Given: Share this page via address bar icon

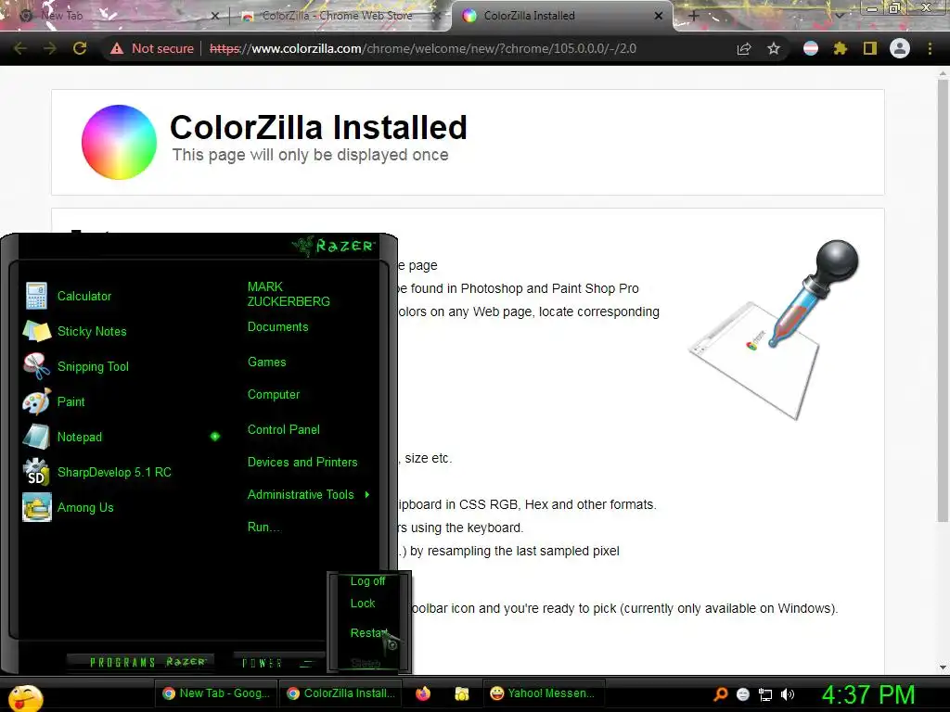Looking at the screenshot, I should (x=744, y=48).
